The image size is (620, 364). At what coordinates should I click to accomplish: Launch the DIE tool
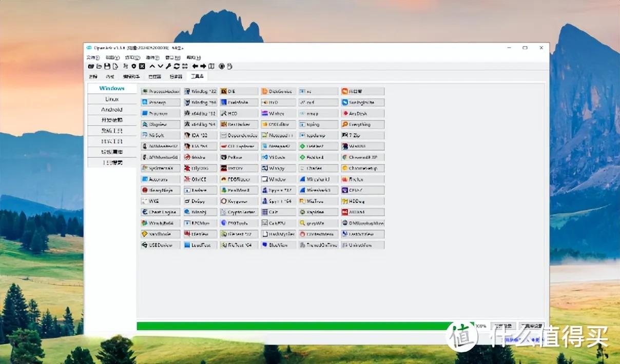click(x=238, y=91)
